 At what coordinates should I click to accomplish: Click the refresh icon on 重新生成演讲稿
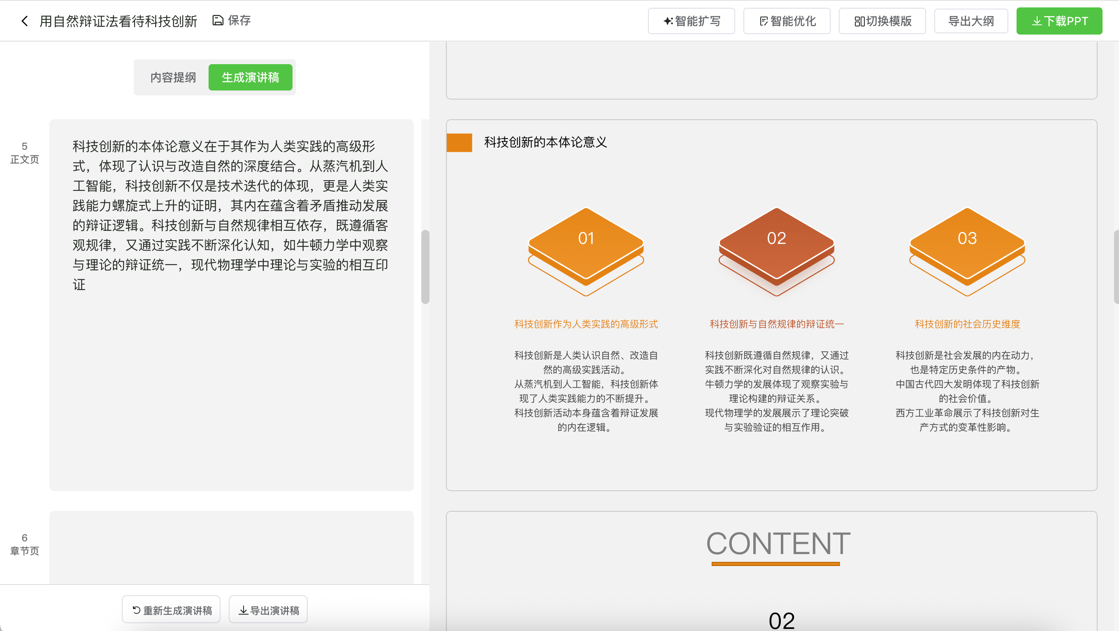[x=135, y=609]
